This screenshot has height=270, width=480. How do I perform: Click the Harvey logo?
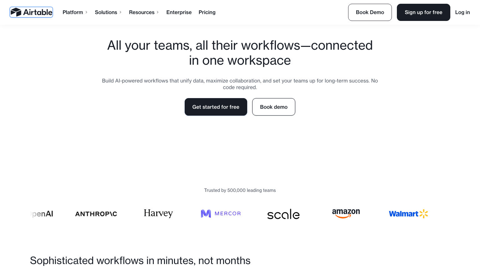tap(158, 213)
